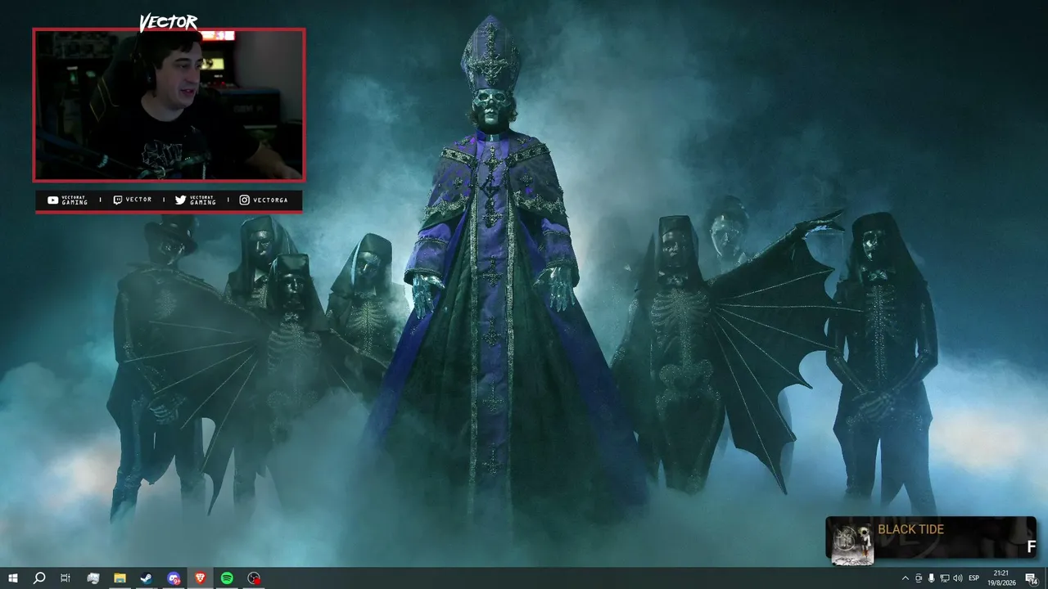Click the microphone tray icon

[x=932, y=578]
